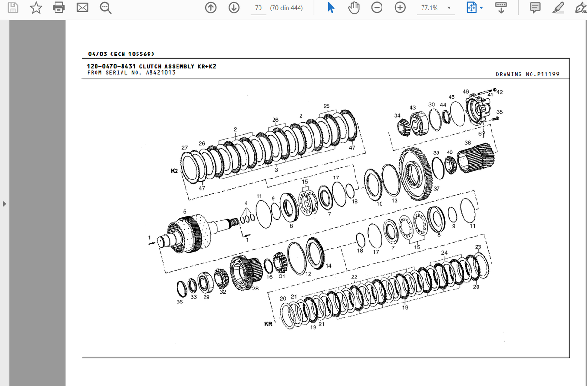Click part number 43 above the bearing
The height and width of the screenshot is (386, 587).
click(412, 108)
